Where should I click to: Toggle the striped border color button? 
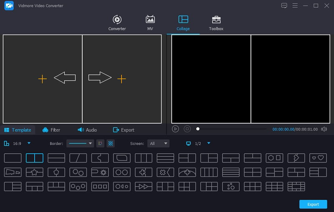111,143
